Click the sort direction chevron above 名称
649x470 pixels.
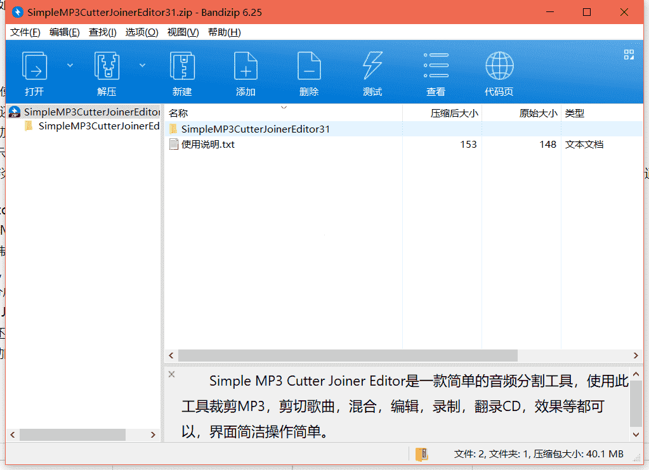[284, 108]
